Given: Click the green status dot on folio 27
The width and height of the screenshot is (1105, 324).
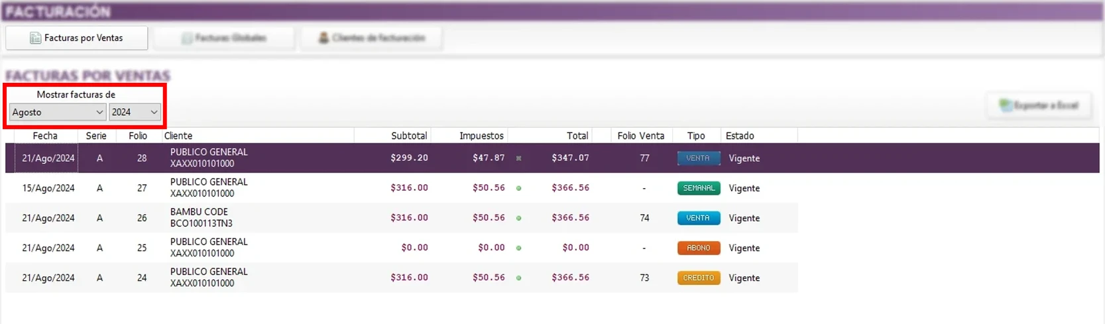Looking at the screenshot, I should 518,188.
